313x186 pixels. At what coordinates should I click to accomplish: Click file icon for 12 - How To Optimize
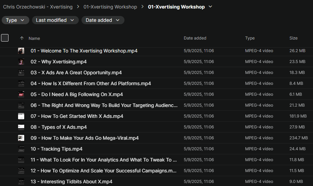click(21, 171)
